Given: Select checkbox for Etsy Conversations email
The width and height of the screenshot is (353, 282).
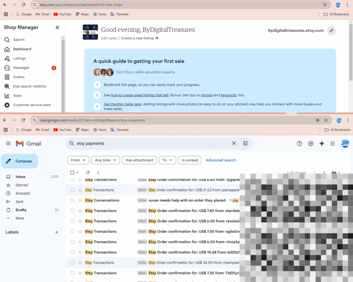Looking at the screenshot, I should 72,200.
